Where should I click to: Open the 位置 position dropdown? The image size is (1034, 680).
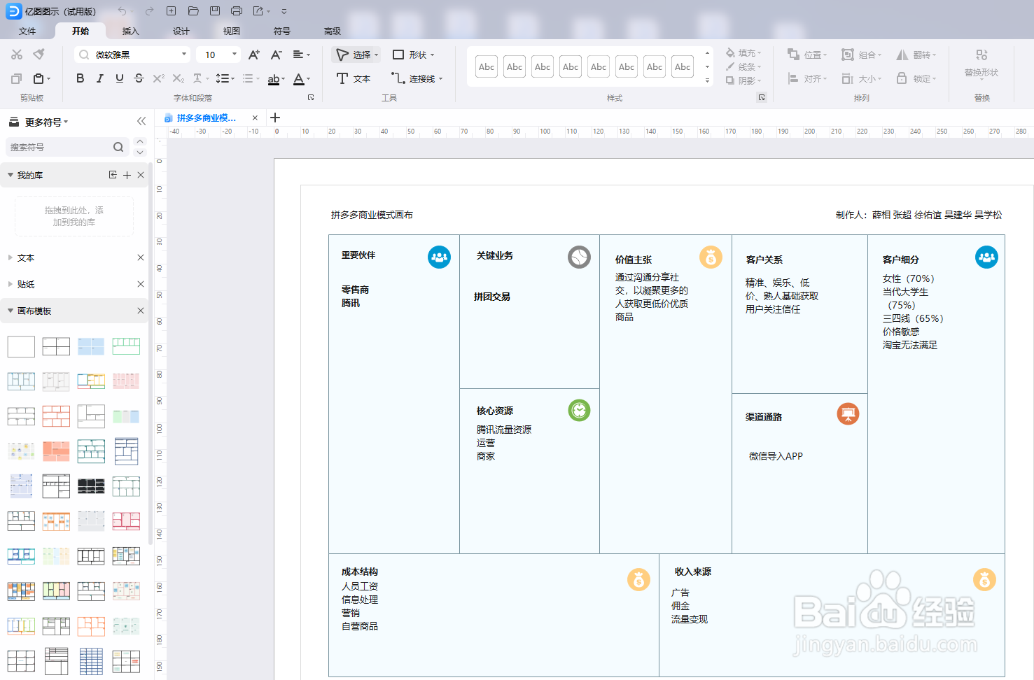(807, 55)
